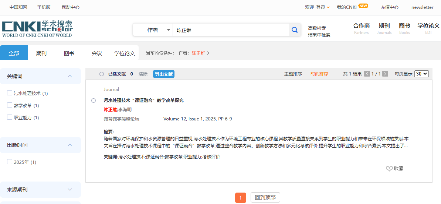
Task: Switch to the 学位论文 tab
Action: tap(125, 53)
